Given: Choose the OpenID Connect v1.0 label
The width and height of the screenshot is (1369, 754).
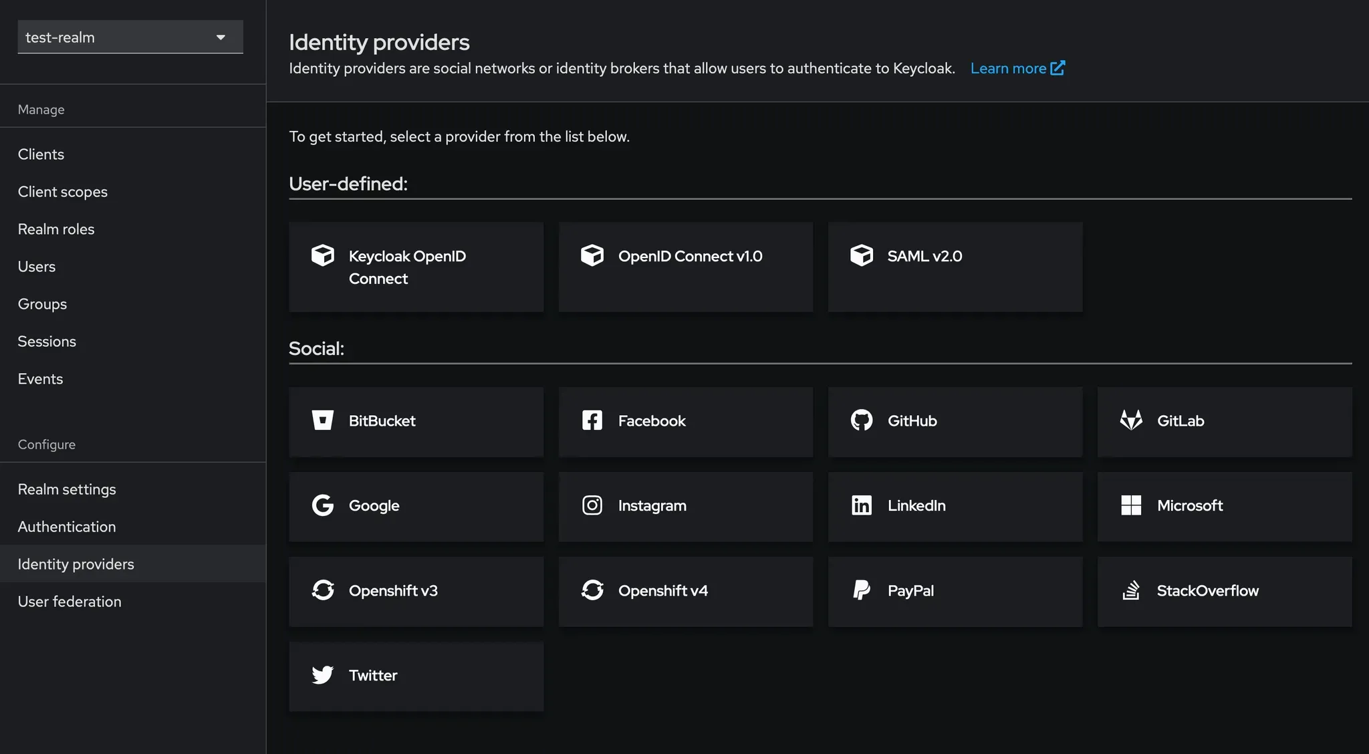Looking at the screenshot, I should [x=690, y=256].
